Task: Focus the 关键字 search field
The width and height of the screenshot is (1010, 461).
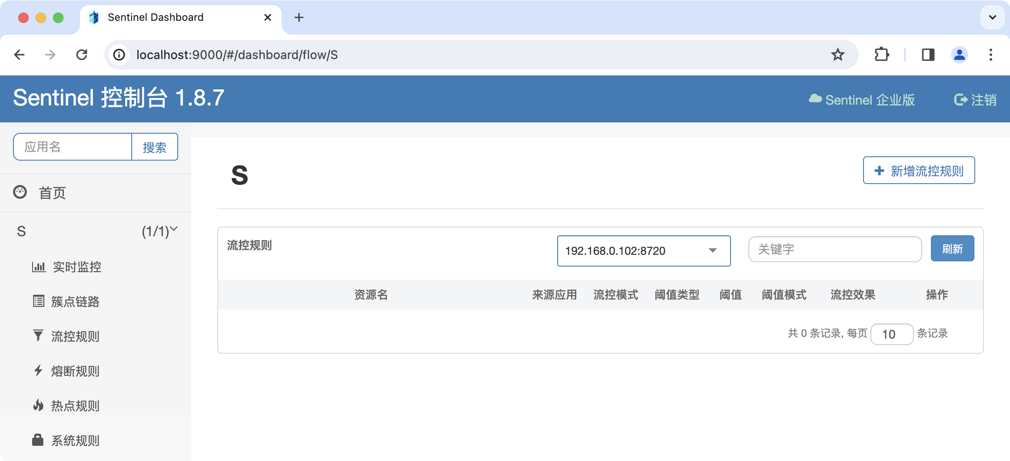Action: (834, 249)
